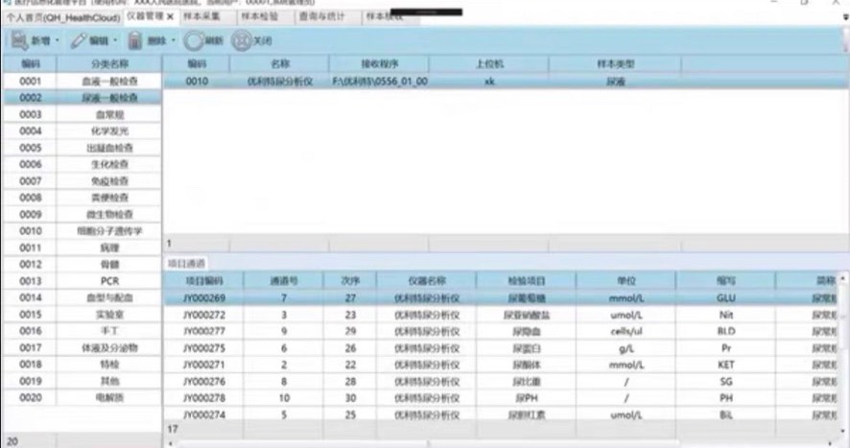Click the 次序 column header
Screen dimensions: 850x448
[x=350, y=281]
